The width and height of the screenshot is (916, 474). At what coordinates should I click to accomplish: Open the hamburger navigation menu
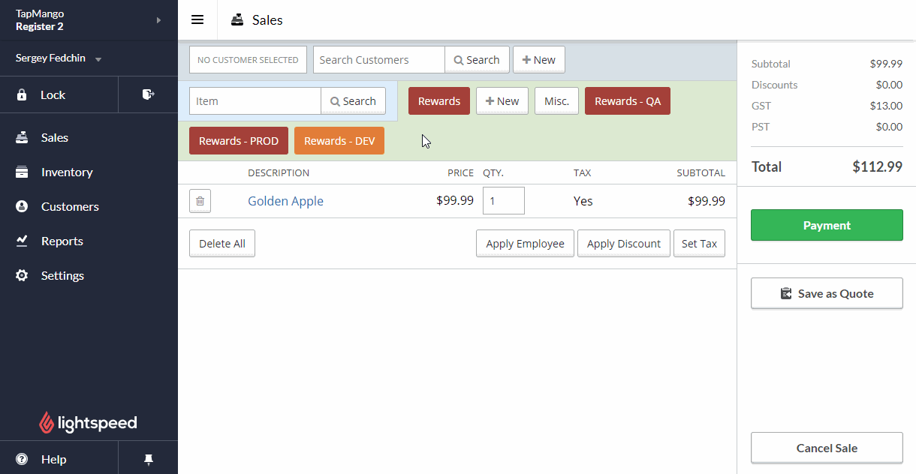pyautogui.click(x=197, y=19)
